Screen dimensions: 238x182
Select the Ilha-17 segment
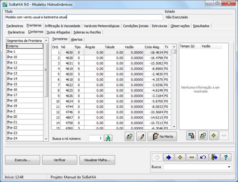click(x=25, y=95)
